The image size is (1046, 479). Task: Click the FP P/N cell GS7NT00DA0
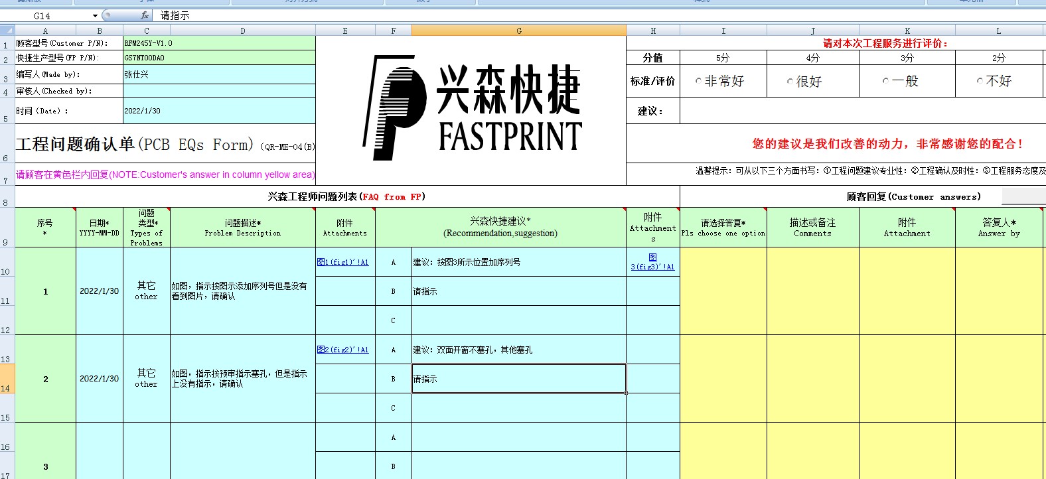tap(219, 58)
